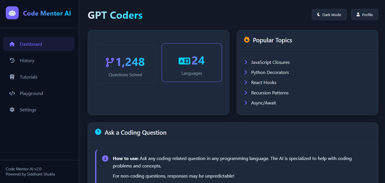Screen dimensions: 385x183
Task: Expand the Python Decorators chevron
Action: (x=246, y=72)
